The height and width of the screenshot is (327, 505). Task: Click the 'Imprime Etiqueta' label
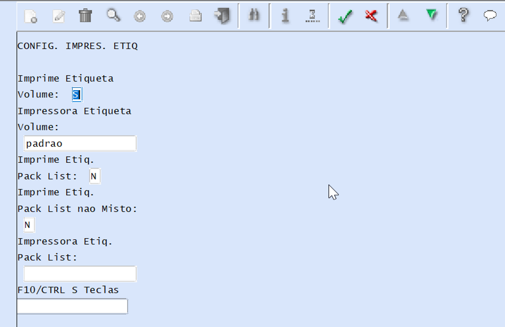66,79
